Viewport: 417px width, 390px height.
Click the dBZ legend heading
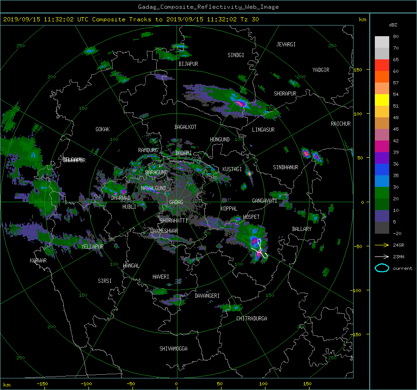393,25
